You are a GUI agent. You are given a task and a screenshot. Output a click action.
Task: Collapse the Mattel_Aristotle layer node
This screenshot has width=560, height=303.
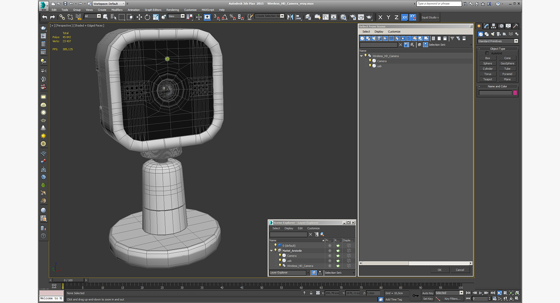[271, 251]
